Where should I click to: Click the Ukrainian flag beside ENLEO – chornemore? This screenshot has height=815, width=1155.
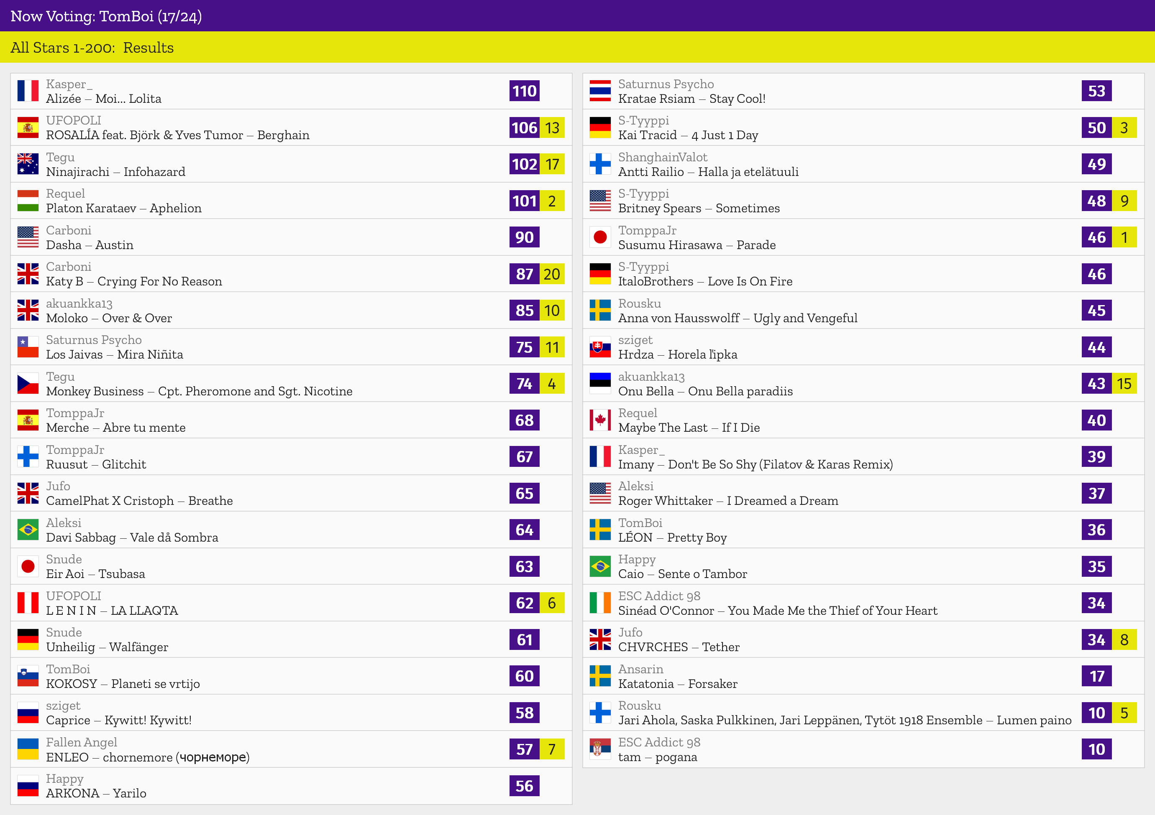coord(28,749)
